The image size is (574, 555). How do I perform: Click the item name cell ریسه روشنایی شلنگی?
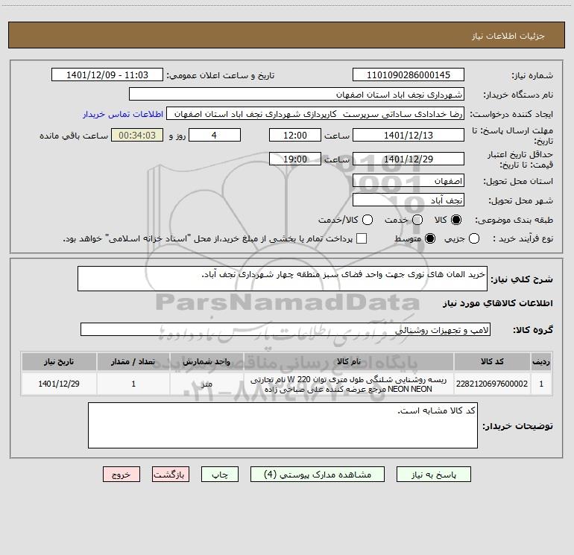click(349, 384)
